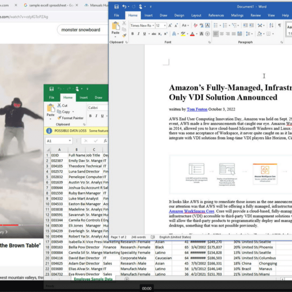Open Excel Name Box A1 dropdown
Viewport: 292px width, 292px height.
point(70,141)
